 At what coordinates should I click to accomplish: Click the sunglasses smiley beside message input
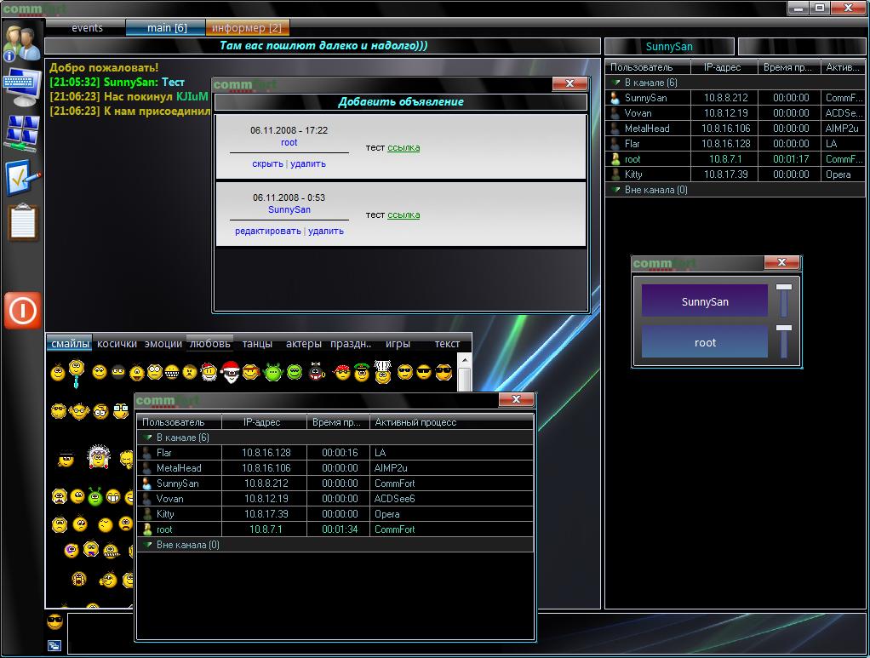pyautogui.click(x=54, y=621)
